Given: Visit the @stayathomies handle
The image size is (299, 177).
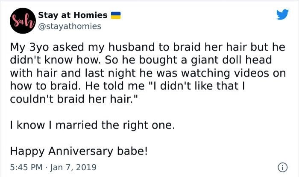Looking at the screenshot, I should click(x=70, y=26).
